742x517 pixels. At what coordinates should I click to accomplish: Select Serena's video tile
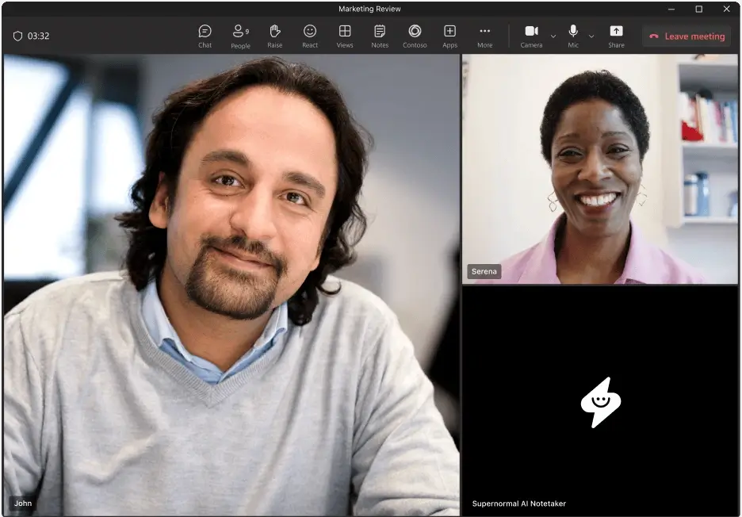600,169
